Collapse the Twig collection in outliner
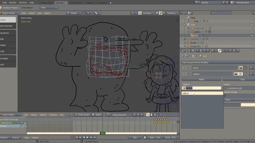Viewport: 255px width, 143px height. [185, 17]
